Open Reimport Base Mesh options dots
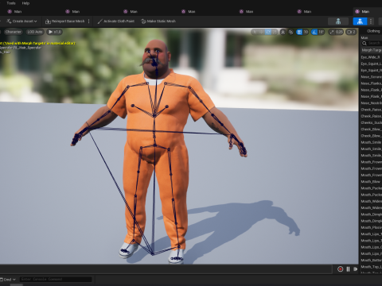382x286 pixels. click(89, 21)
